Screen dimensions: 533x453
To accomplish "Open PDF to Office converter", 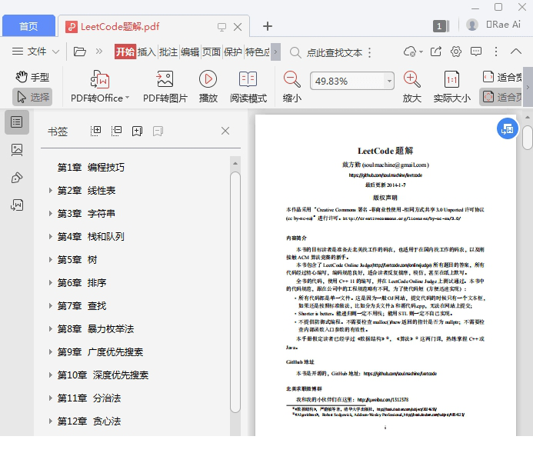I will (100, 87).
